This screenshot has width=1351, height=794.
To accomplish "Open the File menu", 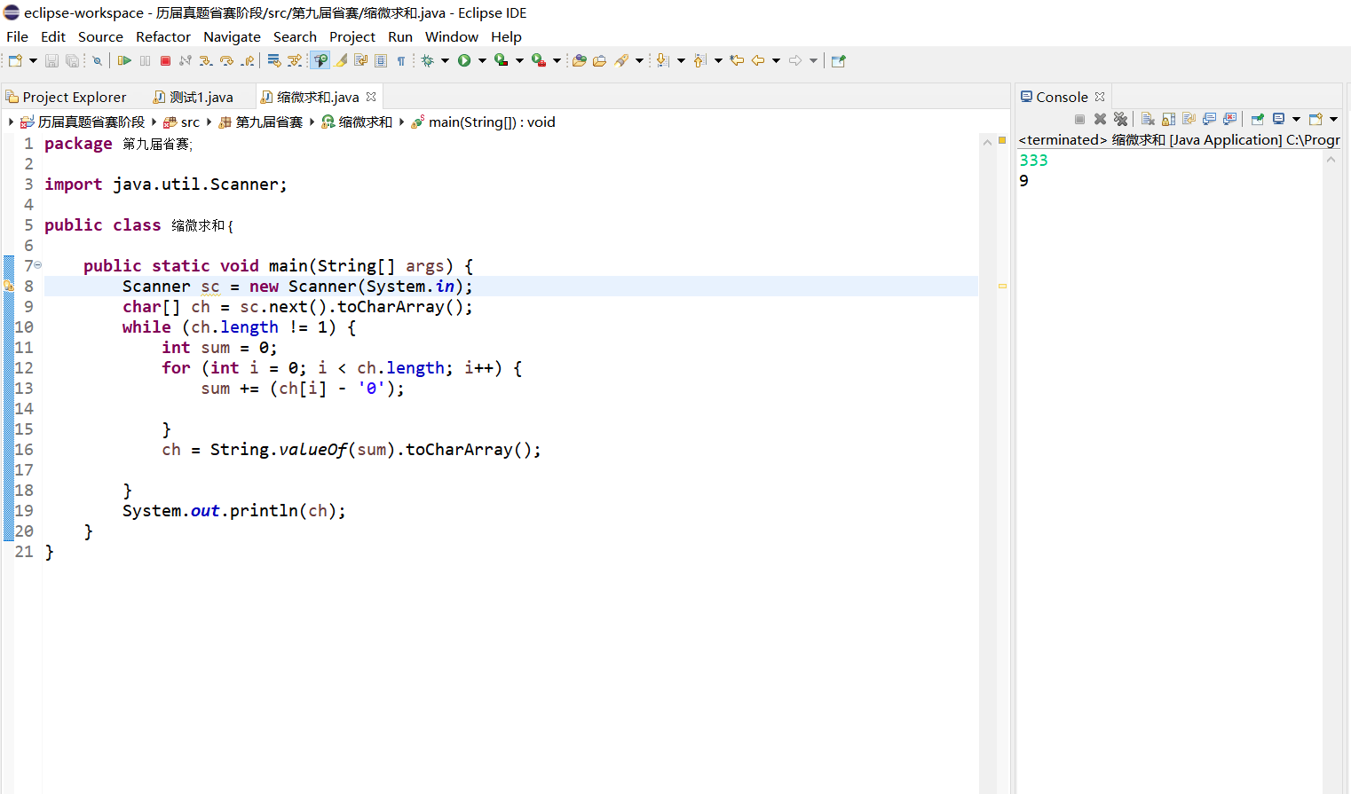I will tap(17, 36).
